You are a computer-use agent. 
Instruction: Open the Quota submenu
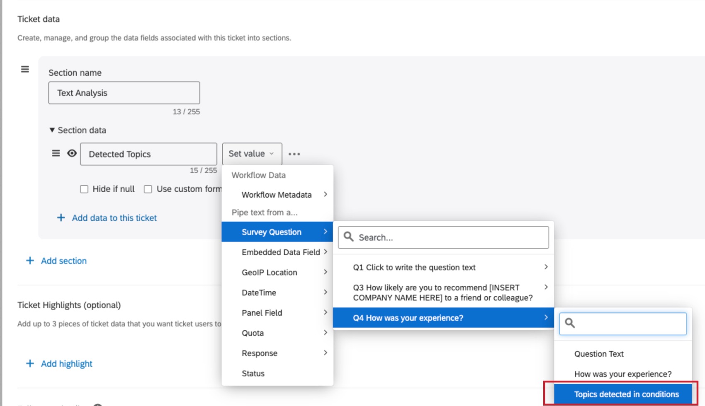pyautogui.click(x=277, y=333)
